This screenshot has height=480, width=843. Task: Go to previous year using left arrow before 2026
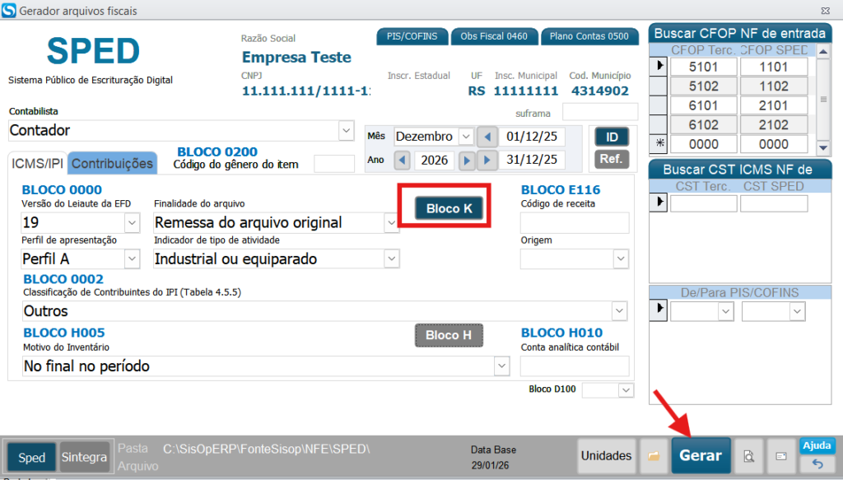coord(403,160)
